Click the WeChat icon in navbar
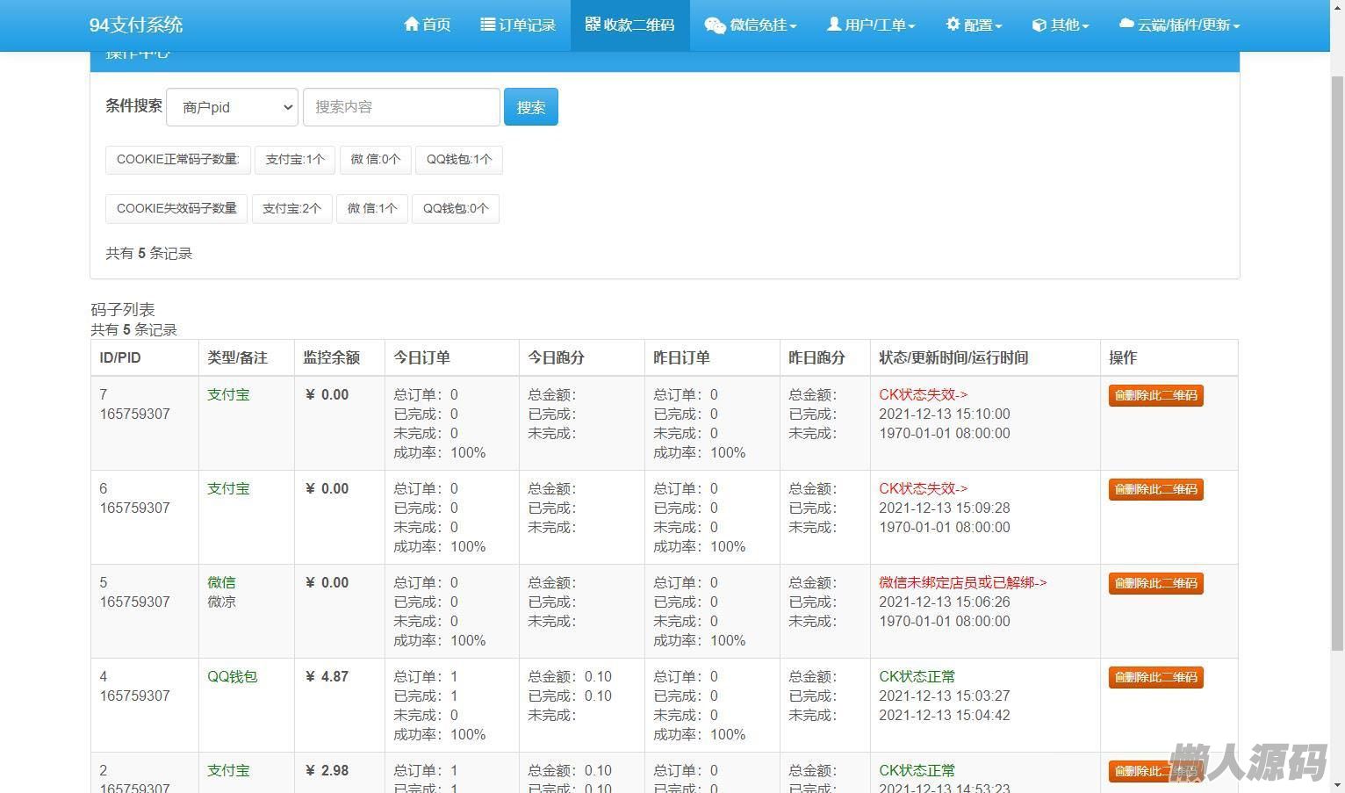This screenshot has width=1345, height=793. [715, 25]
